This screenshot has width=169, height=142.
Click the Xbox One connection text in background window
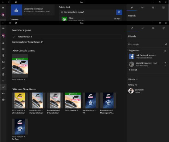pos(34,9)
